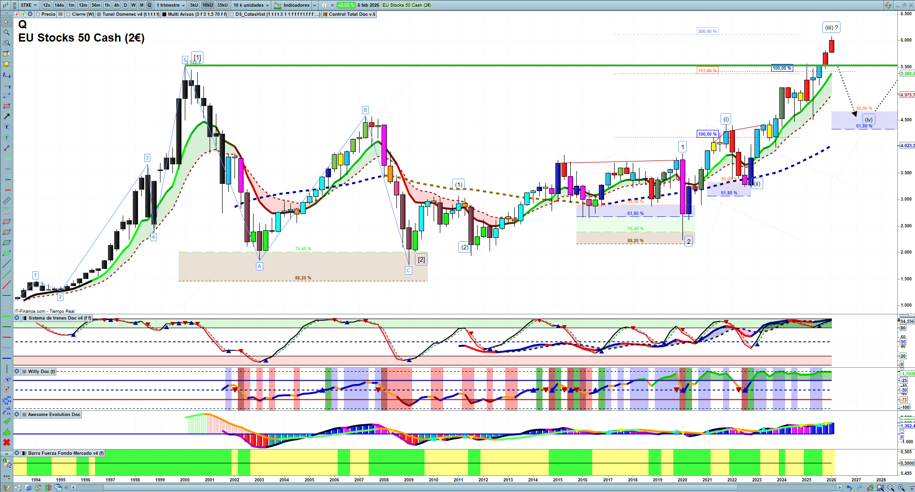Click the Tunel Domenec v4 color swatch
The height and width of the screenshot is (492, 915).
[x=99, y=14]
